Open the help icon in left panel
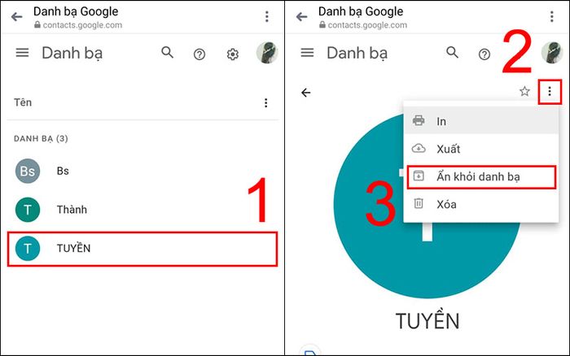 199,54
